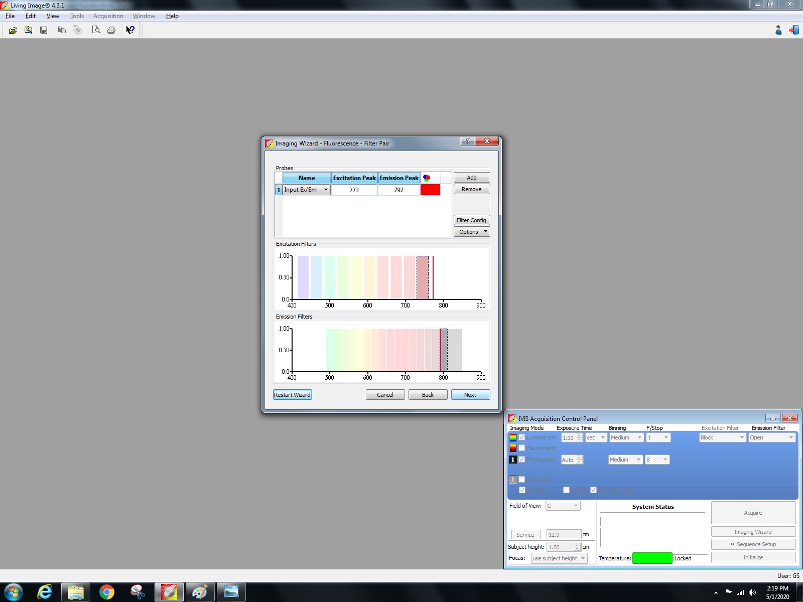
Task: Activate the What's This help cursor icon
Action: pos(130,30)
